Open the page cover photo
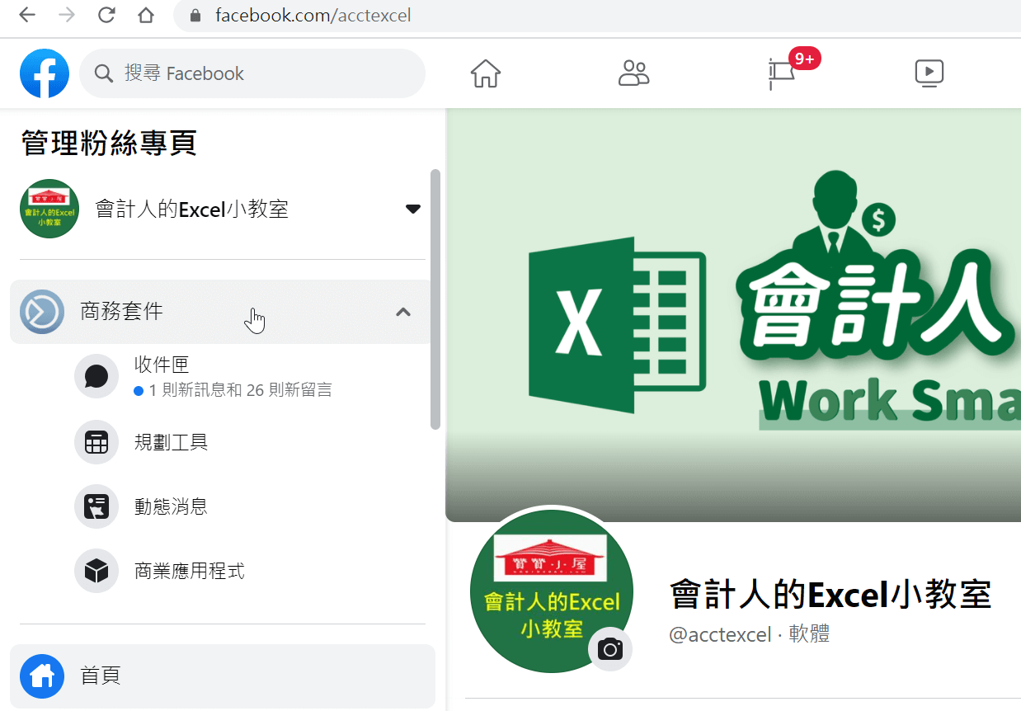Viewport: 1021px width, 711px height. pyautogui.click(x=733, y=315)
